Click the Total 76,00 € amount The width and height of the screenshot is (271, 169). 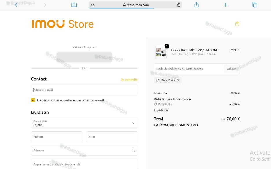pos(233,119)
